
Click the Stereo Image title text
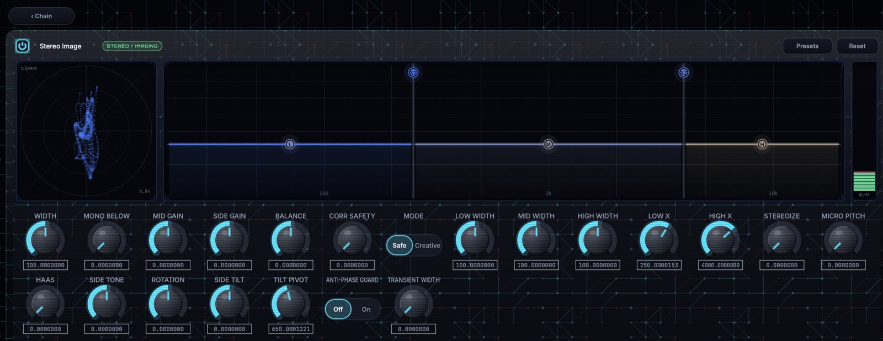[x=60, y=46]
